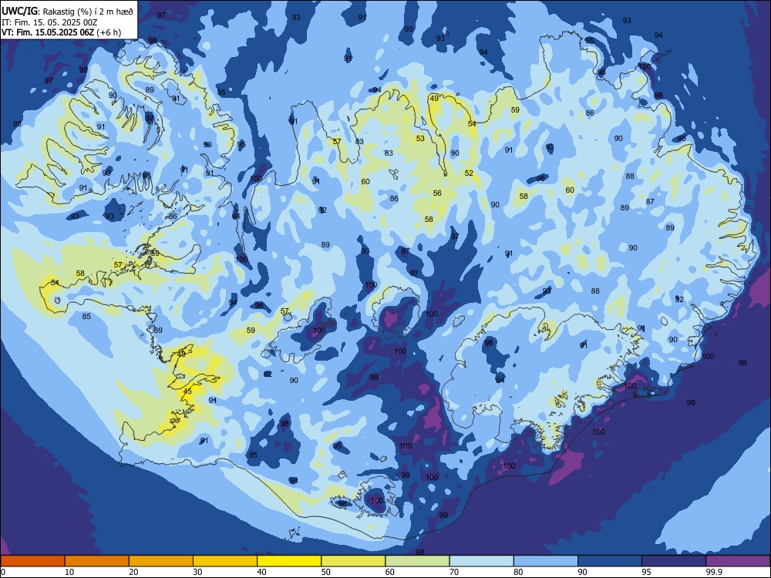
Task: Click the 'IT: Fim. 15. 05. 2025 00Z' line
Action: 49,22
